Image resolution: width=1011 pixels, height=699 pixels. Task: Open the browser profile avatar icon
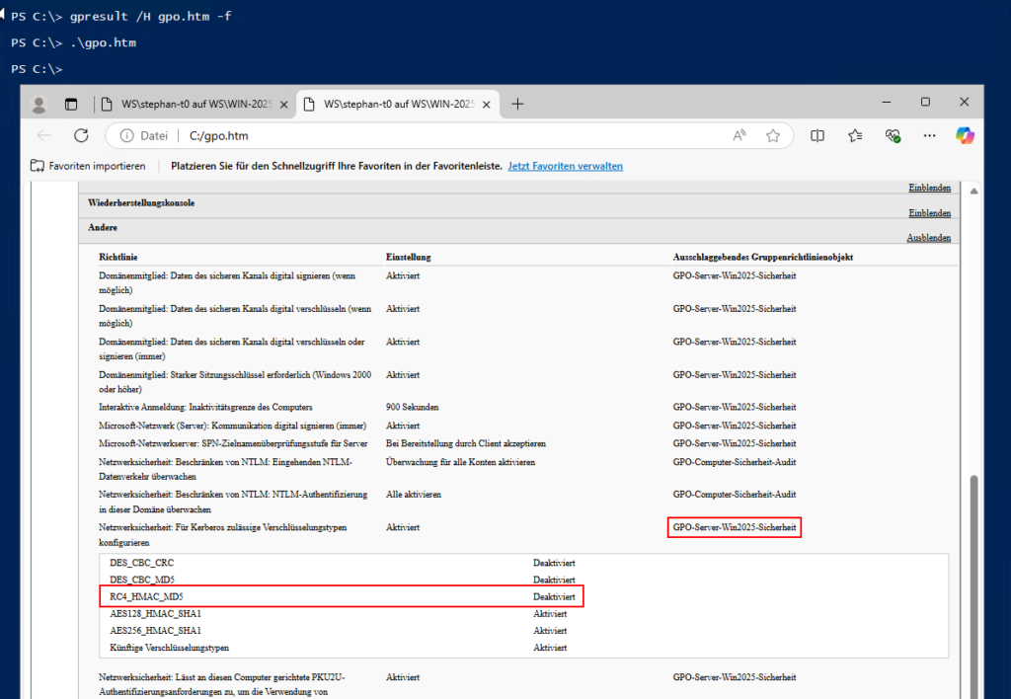39,103
